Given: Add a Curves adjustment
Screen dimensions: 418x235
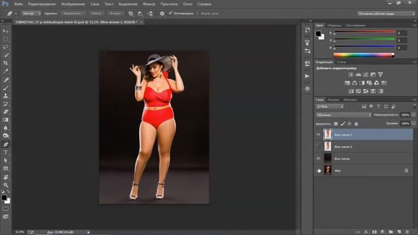Looking at the screenshot, I should [366, 74].
